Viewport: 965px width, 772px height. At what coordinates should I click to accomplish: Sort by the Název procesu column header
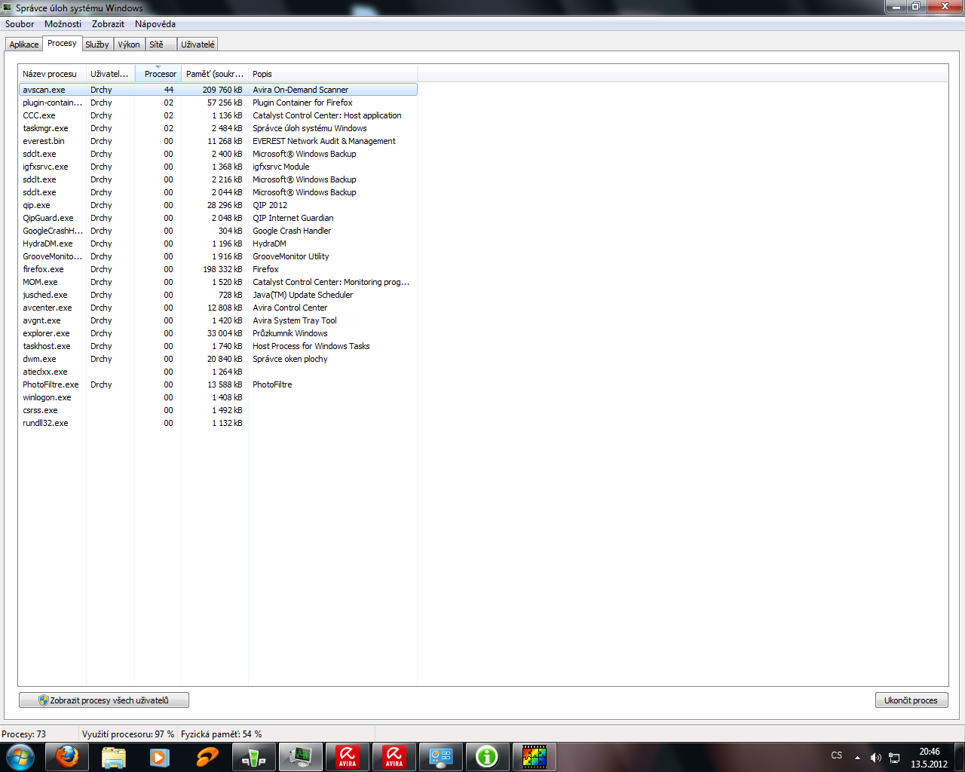point(52,74)
